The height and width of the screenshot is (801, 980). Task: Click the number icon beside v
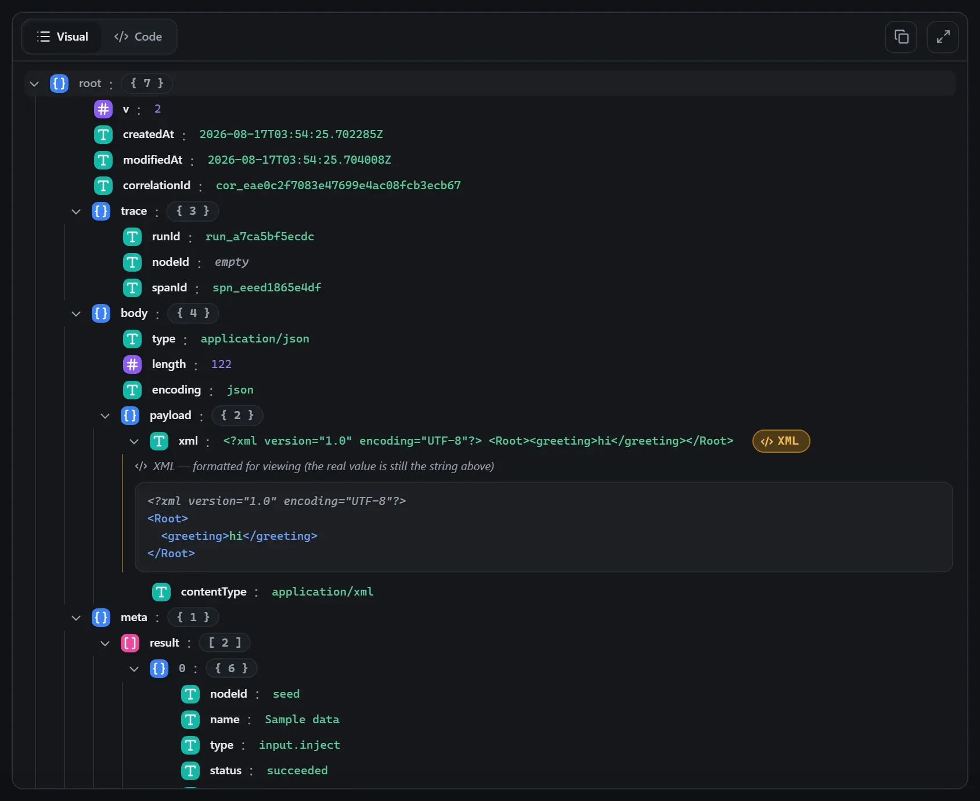[103, 109]
